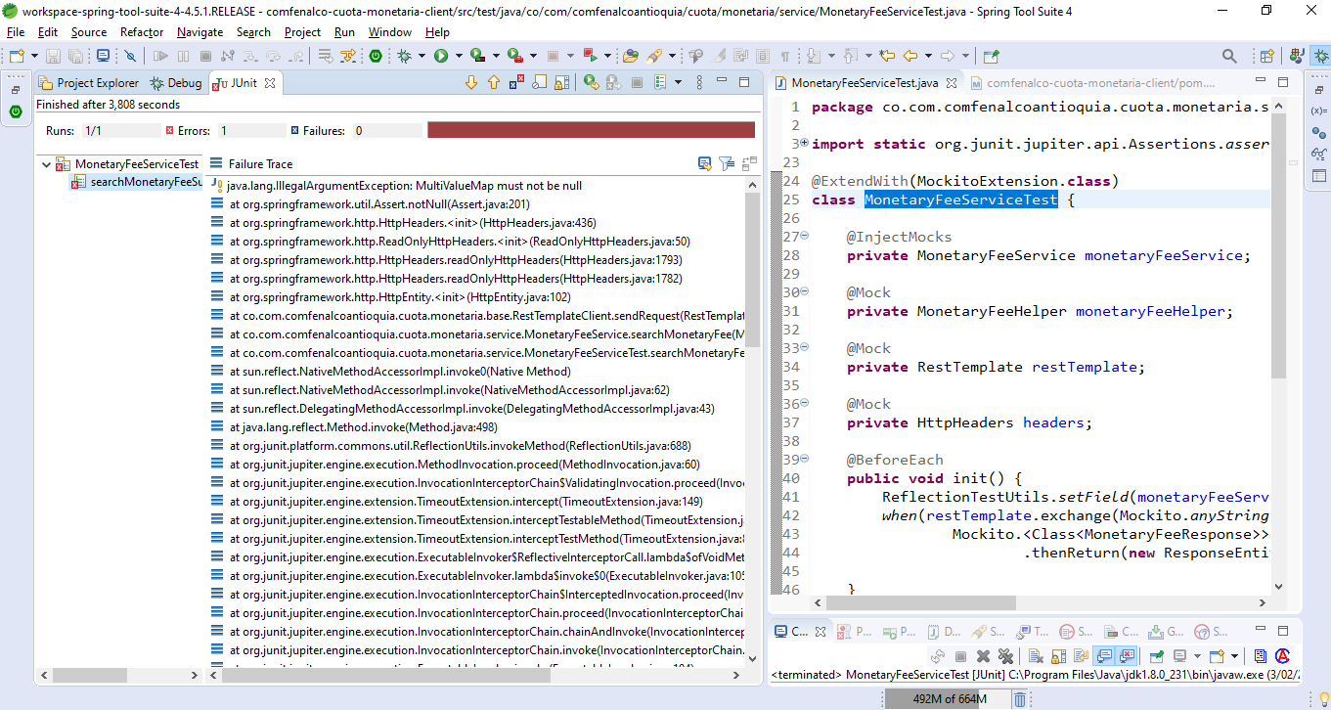Switch to the Debug perspective icon

click(x=1320, y=56)
